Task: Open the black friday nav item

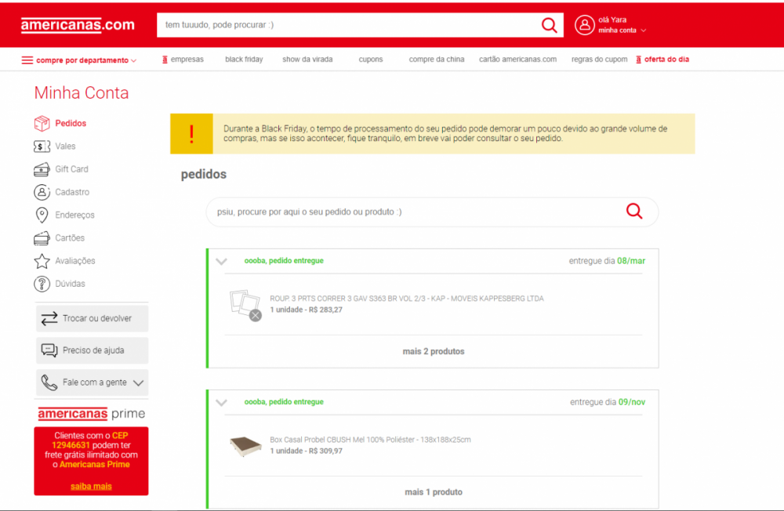Action: pos(244,59)
